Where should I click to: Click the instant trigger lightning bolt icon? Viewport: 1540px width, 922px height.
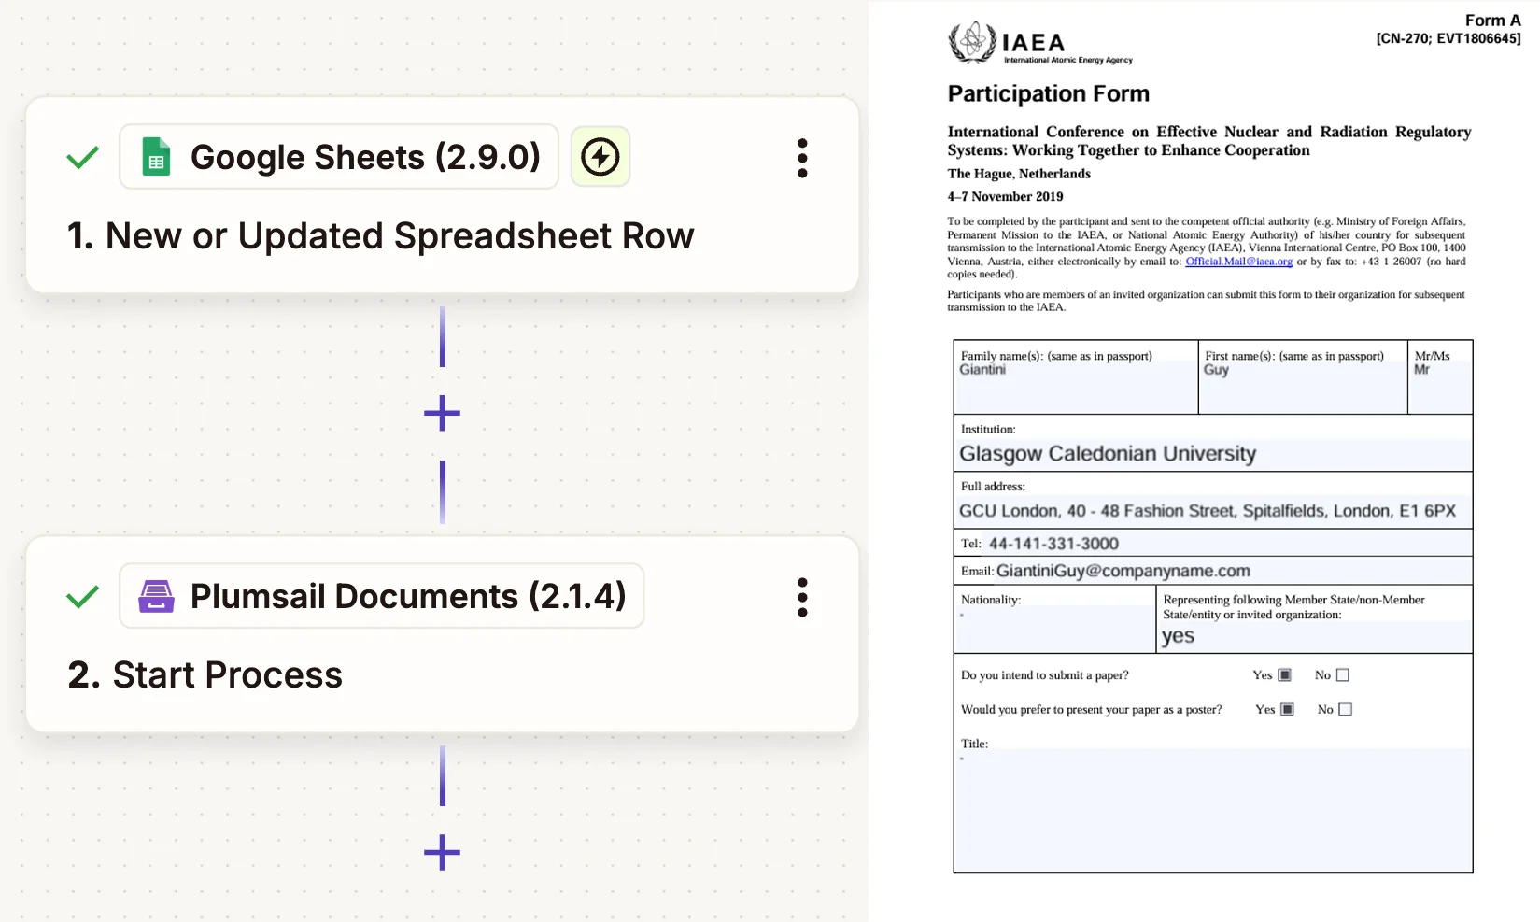600,157
